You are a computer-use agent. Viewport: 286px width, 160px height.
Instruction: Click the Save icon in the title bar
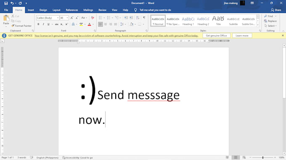click(x=6, y=3)
